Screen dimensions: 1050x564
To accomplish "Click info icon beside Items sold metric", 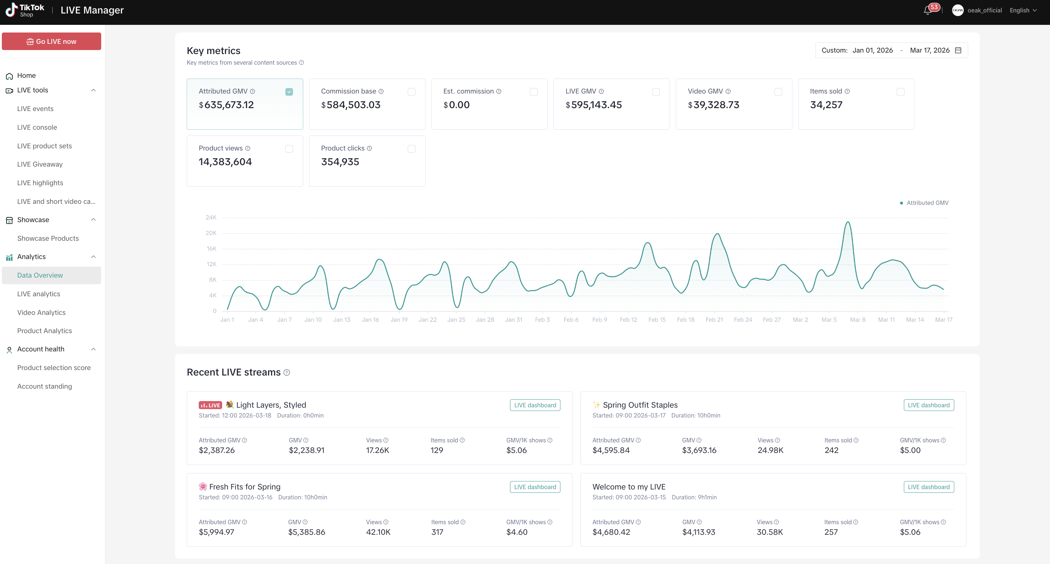I will 847,91.
